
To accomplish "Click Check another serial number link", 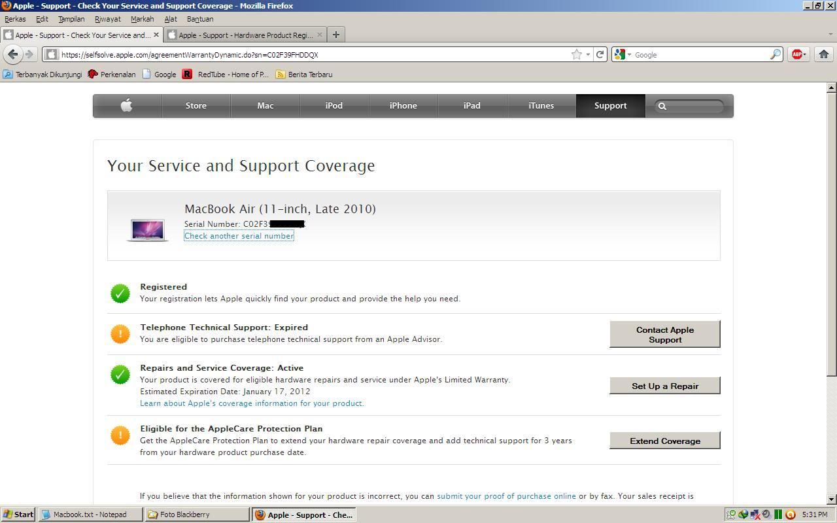I will (x=239, y=236).
